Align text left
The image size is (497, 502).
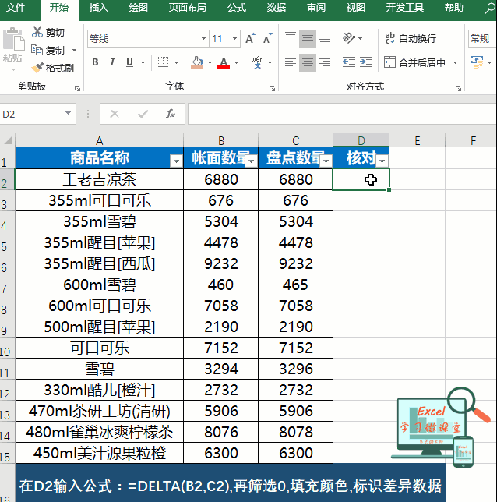[291, 62]
